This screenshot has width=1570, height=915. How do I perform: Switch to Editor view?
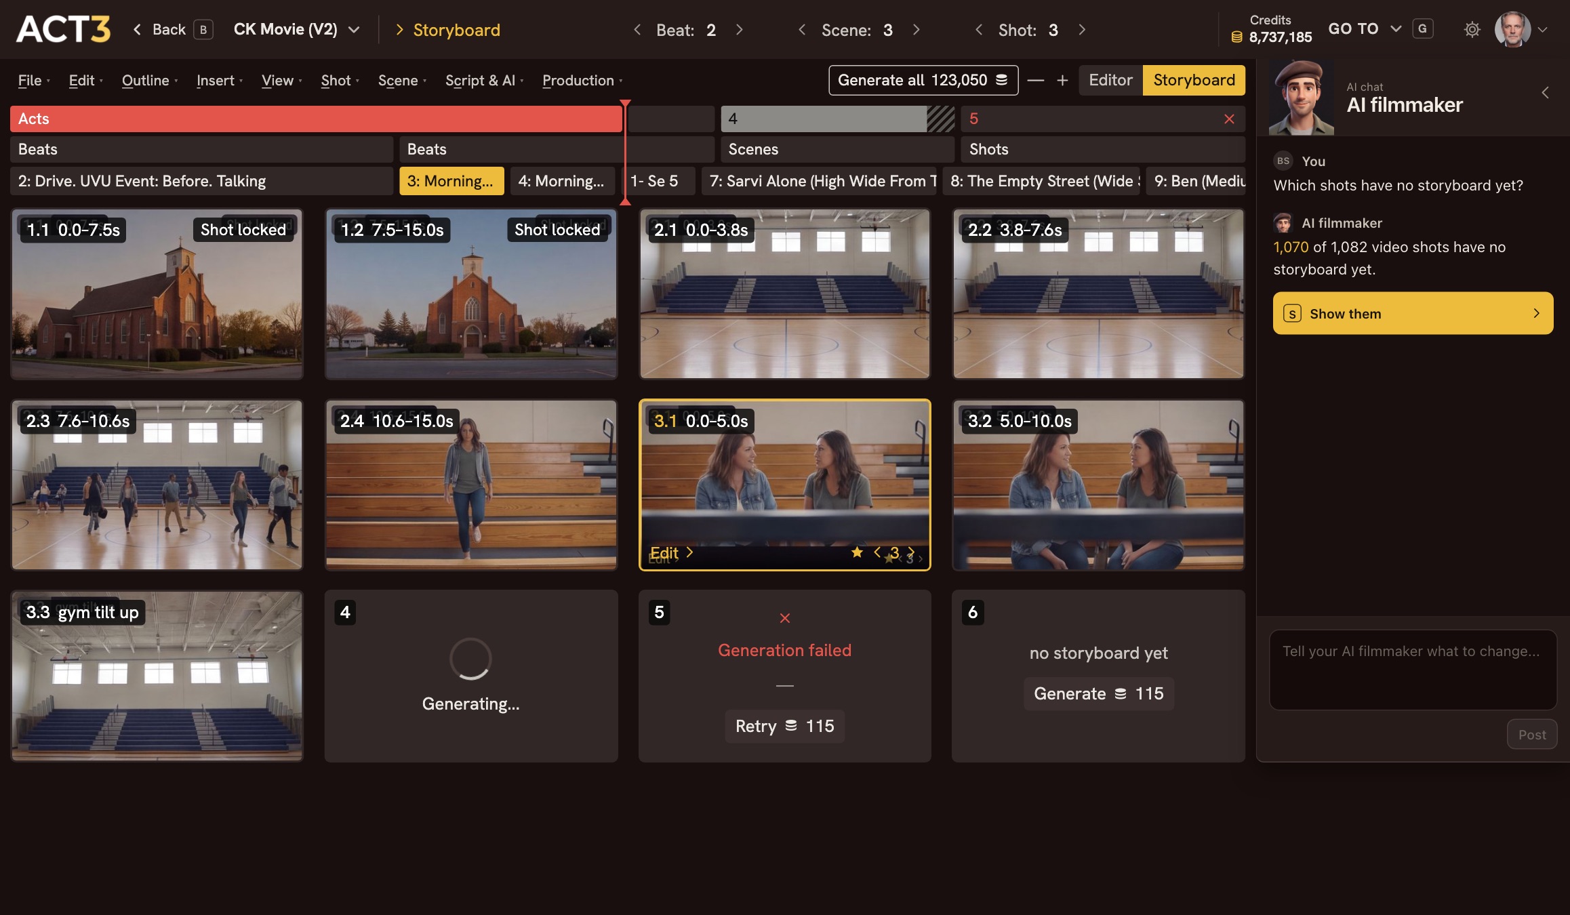(1110, 80)
